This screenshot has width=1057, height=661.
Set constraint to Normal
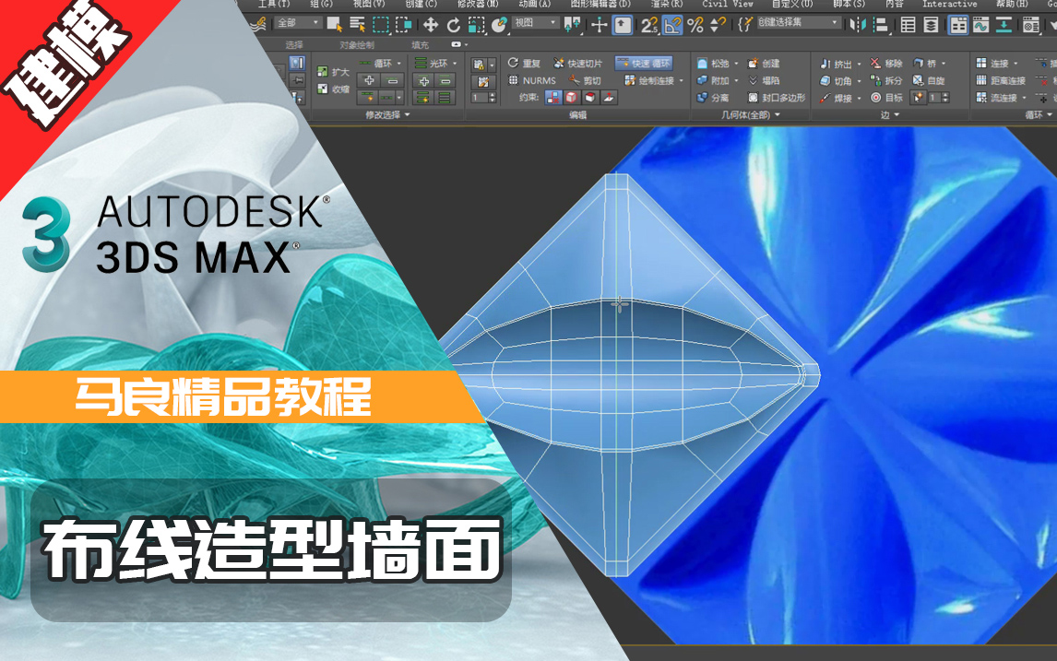(608, 98)
